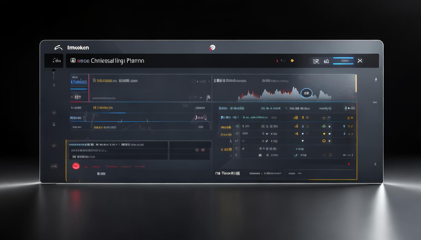This screenshot has height=240, width=421.
Task: Click the waveform icon left of title bar
Action: pyautogui.click(x=56, y=60)
